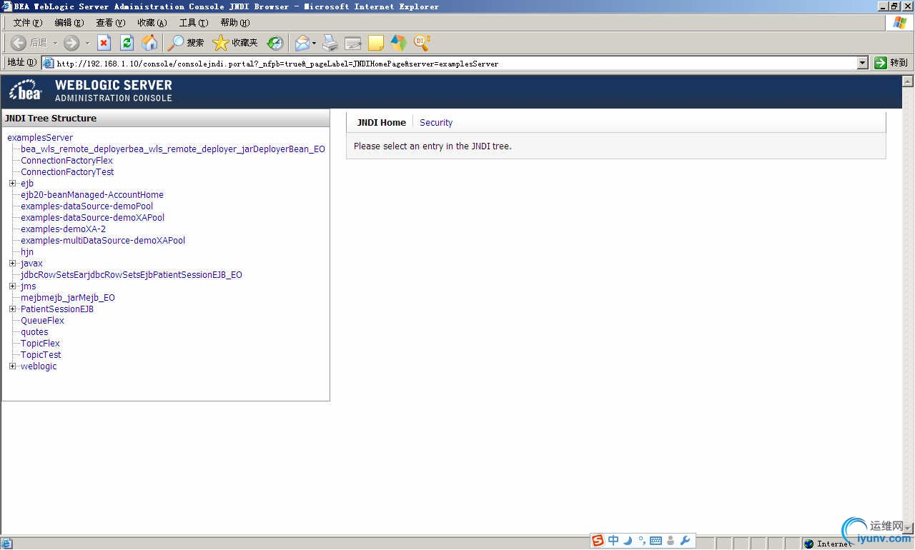Open examples-dataSource-demoXAPool entry
This screenshot has height=550, width=915.
[92, 218]
